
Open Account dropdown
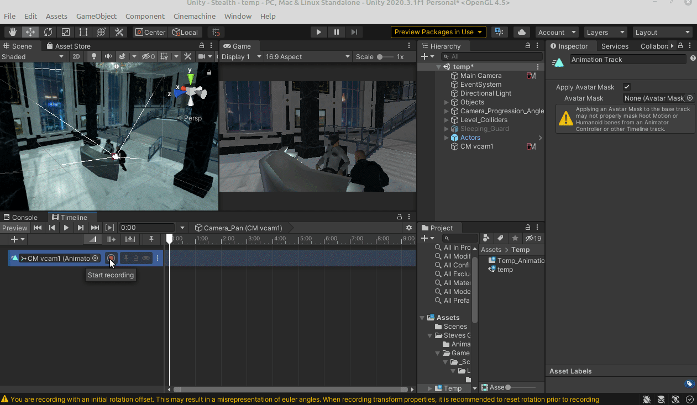(x=557, y=32)
